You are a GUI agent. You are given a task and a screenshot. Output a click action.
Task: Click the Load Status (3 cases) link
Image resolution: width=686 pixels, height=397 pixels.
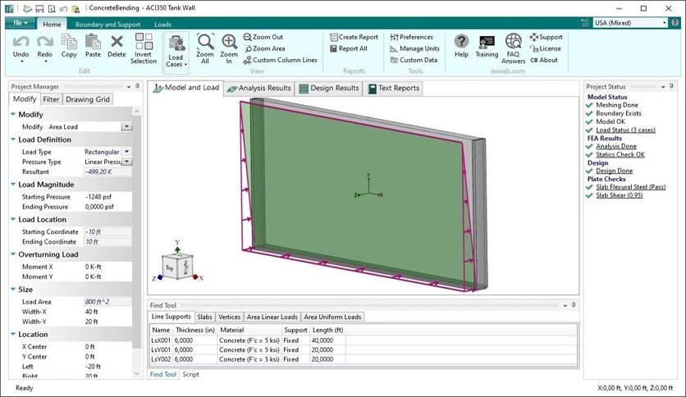point(625,130)
